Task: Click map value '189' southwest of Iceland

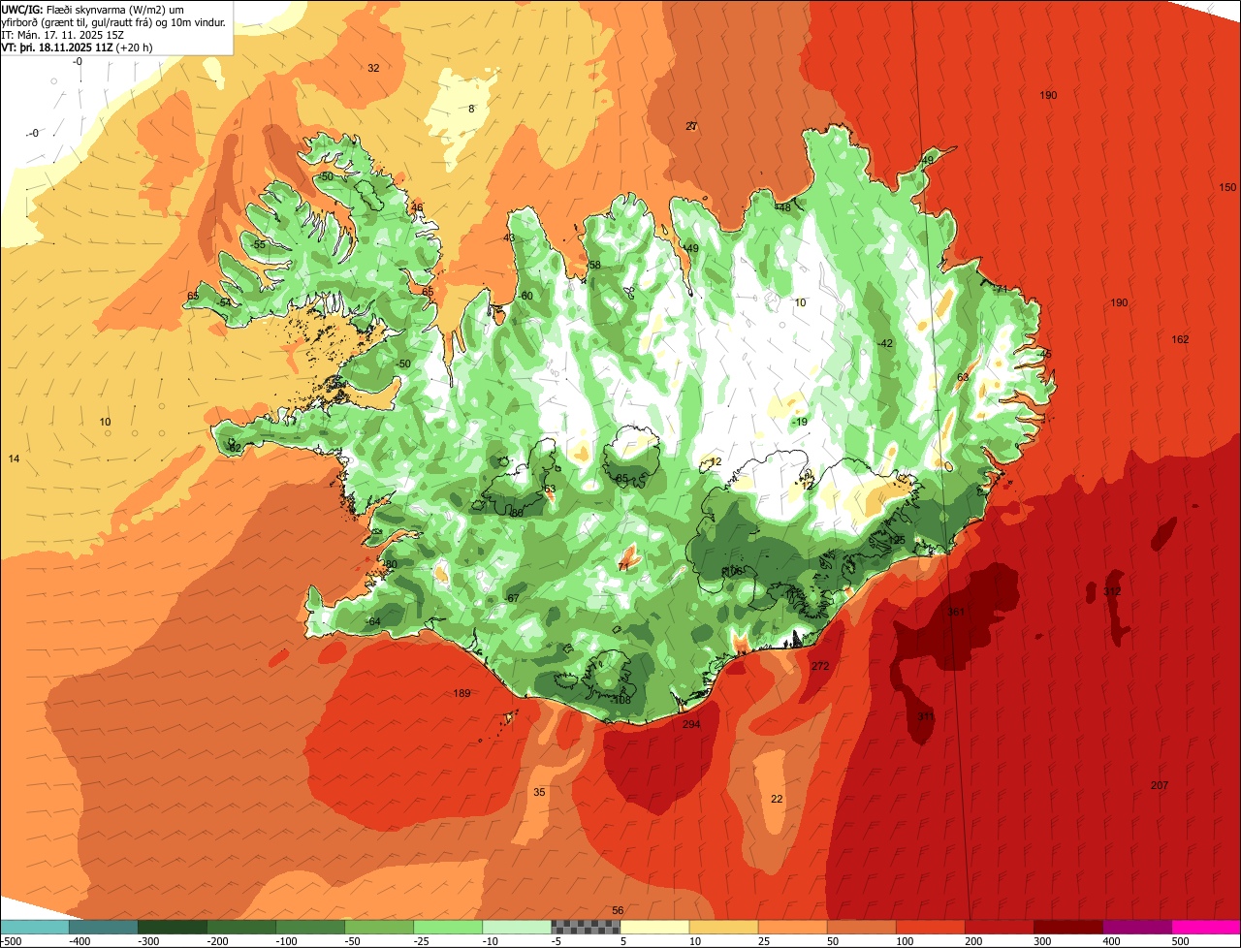Action: tap(461, 693)
